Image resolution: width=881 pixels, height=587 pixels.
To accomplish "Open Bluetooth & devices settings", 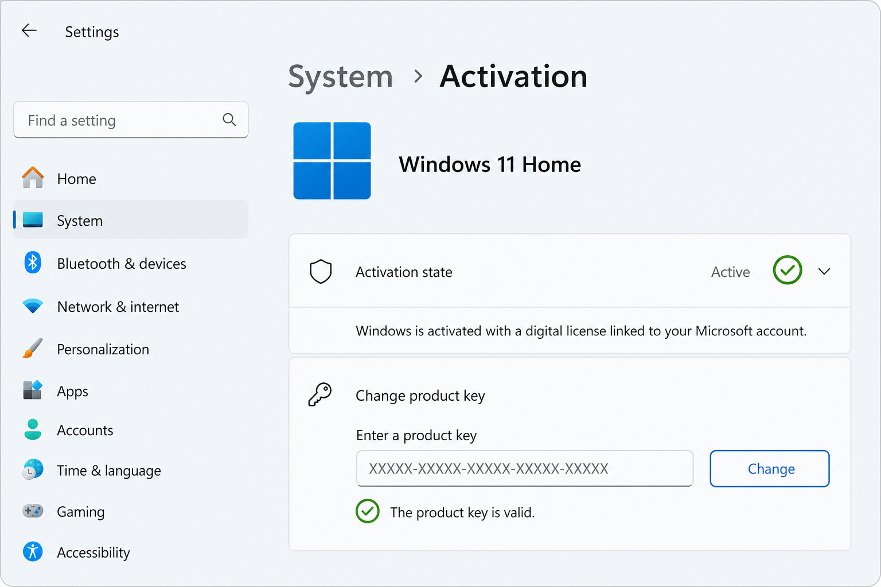I will point(131,263).
